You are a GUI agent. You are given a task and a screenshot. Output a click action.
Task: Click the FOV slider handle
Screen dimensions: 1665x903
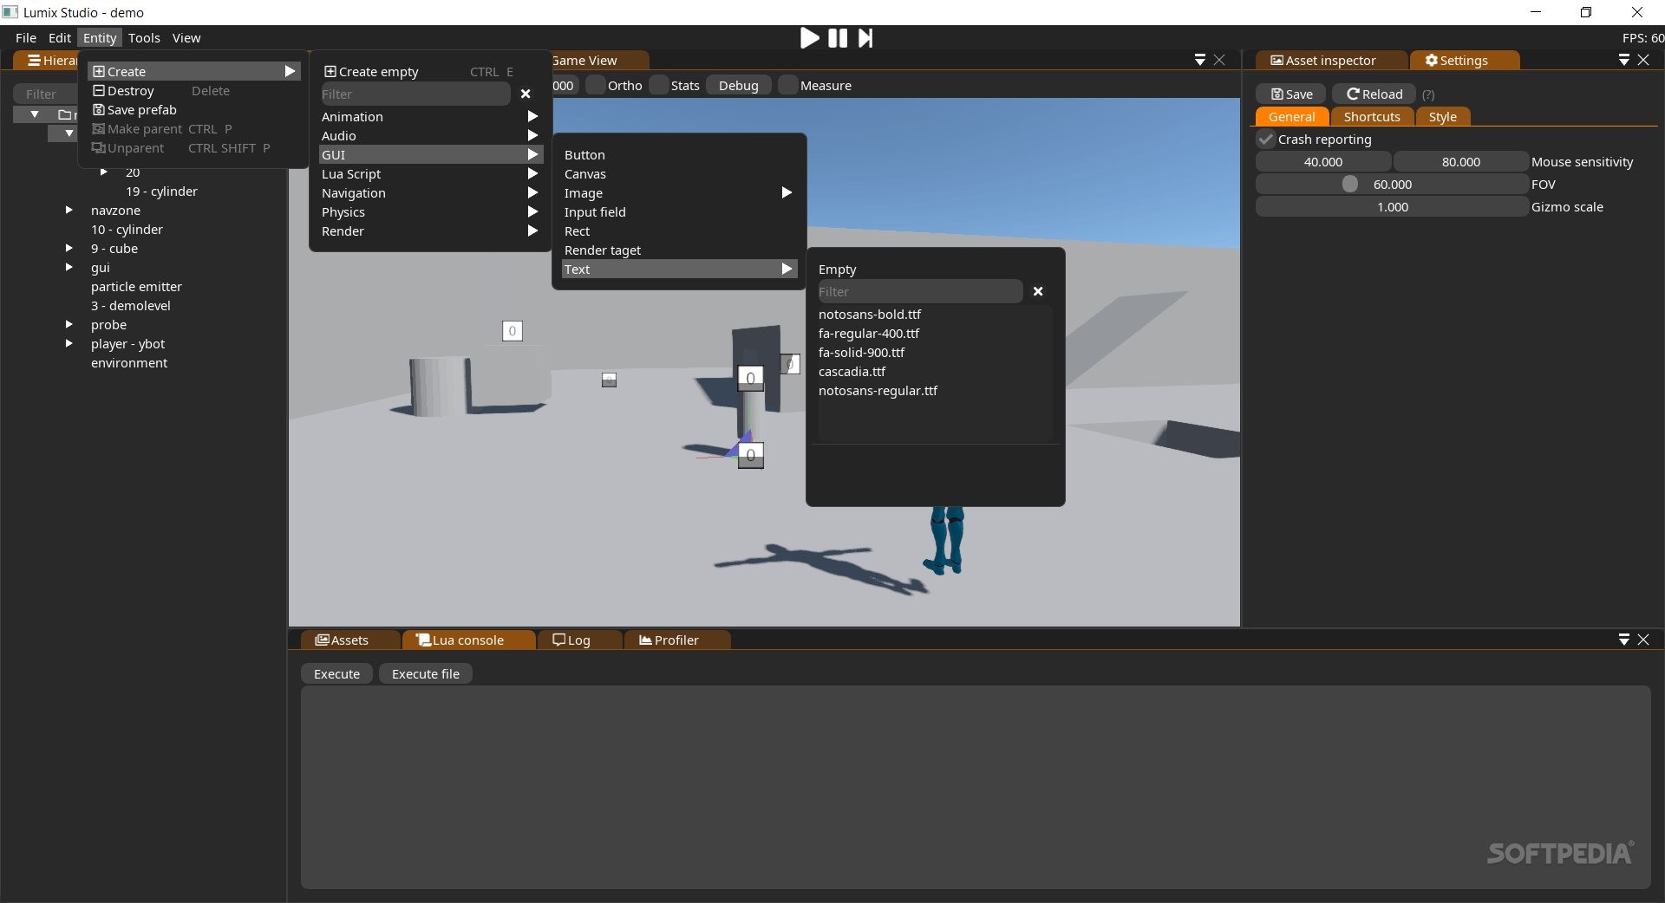[1349, 184]
